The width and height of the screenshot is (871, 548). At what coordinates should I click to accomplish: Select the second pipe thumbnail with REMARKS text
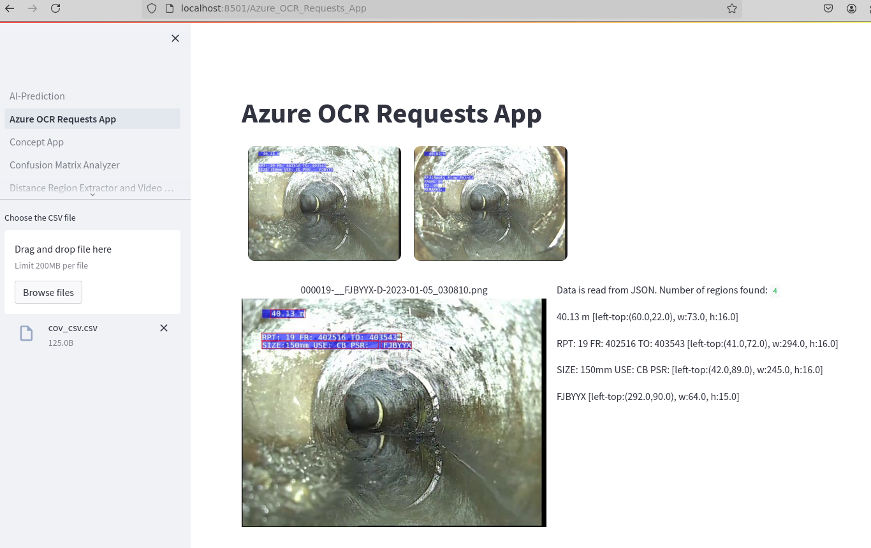pyautogui.click(x=490, y=204)
